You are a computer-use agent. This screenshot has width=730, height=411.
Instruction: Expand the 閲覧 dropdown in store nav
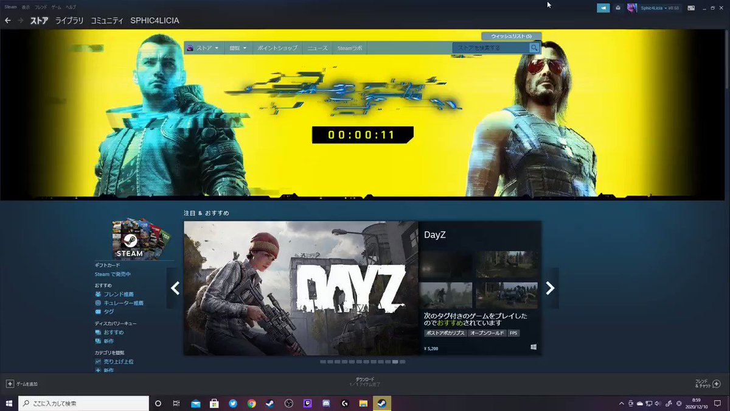tap(238, 47)
